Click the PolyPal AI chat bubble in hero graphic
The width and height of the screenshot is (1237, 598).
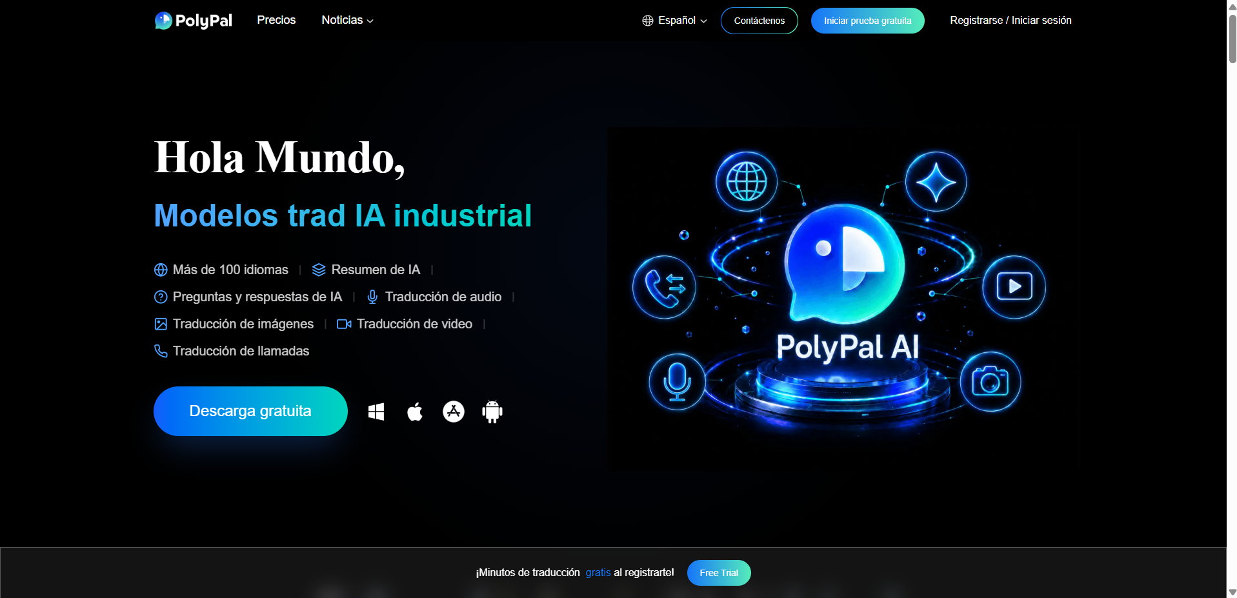[x=844, y=263]
